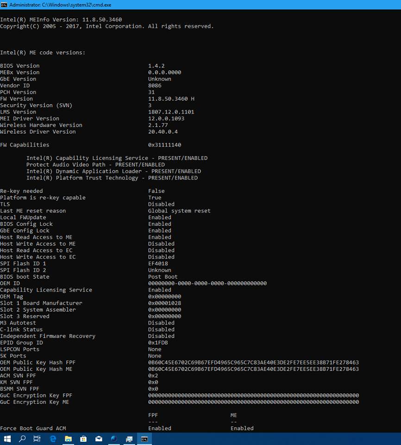The height and width of the screenshot is (445, 401).
Task: Click the 'Slot 3 Reserved' label
Action: click(25, 316)
